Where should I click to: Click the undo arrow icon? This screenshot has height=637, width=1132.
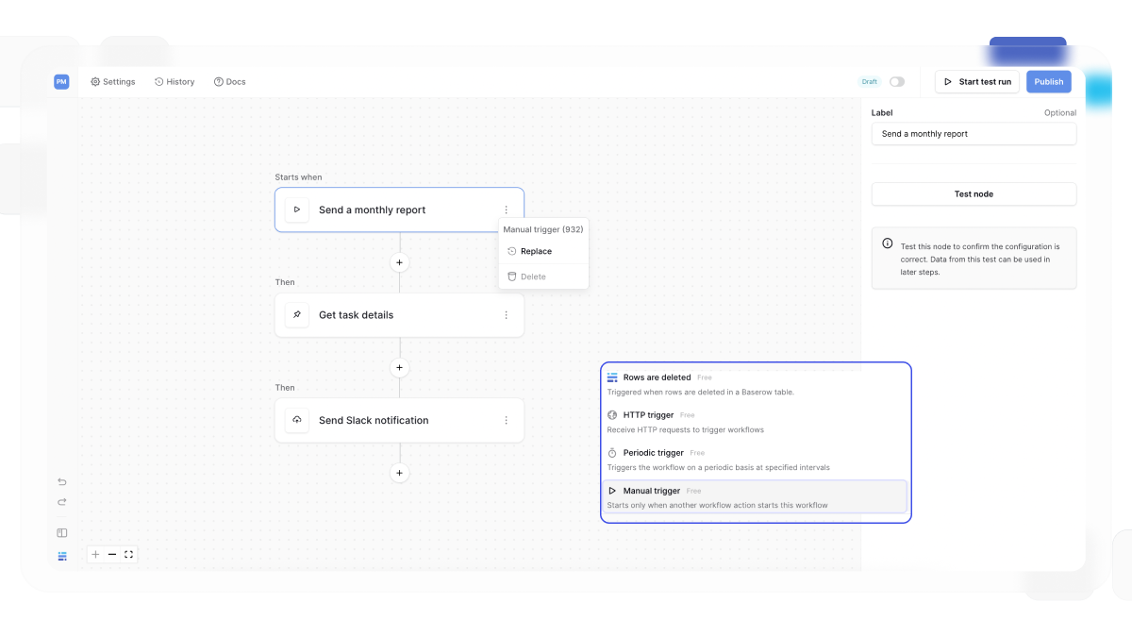[62, 481]
